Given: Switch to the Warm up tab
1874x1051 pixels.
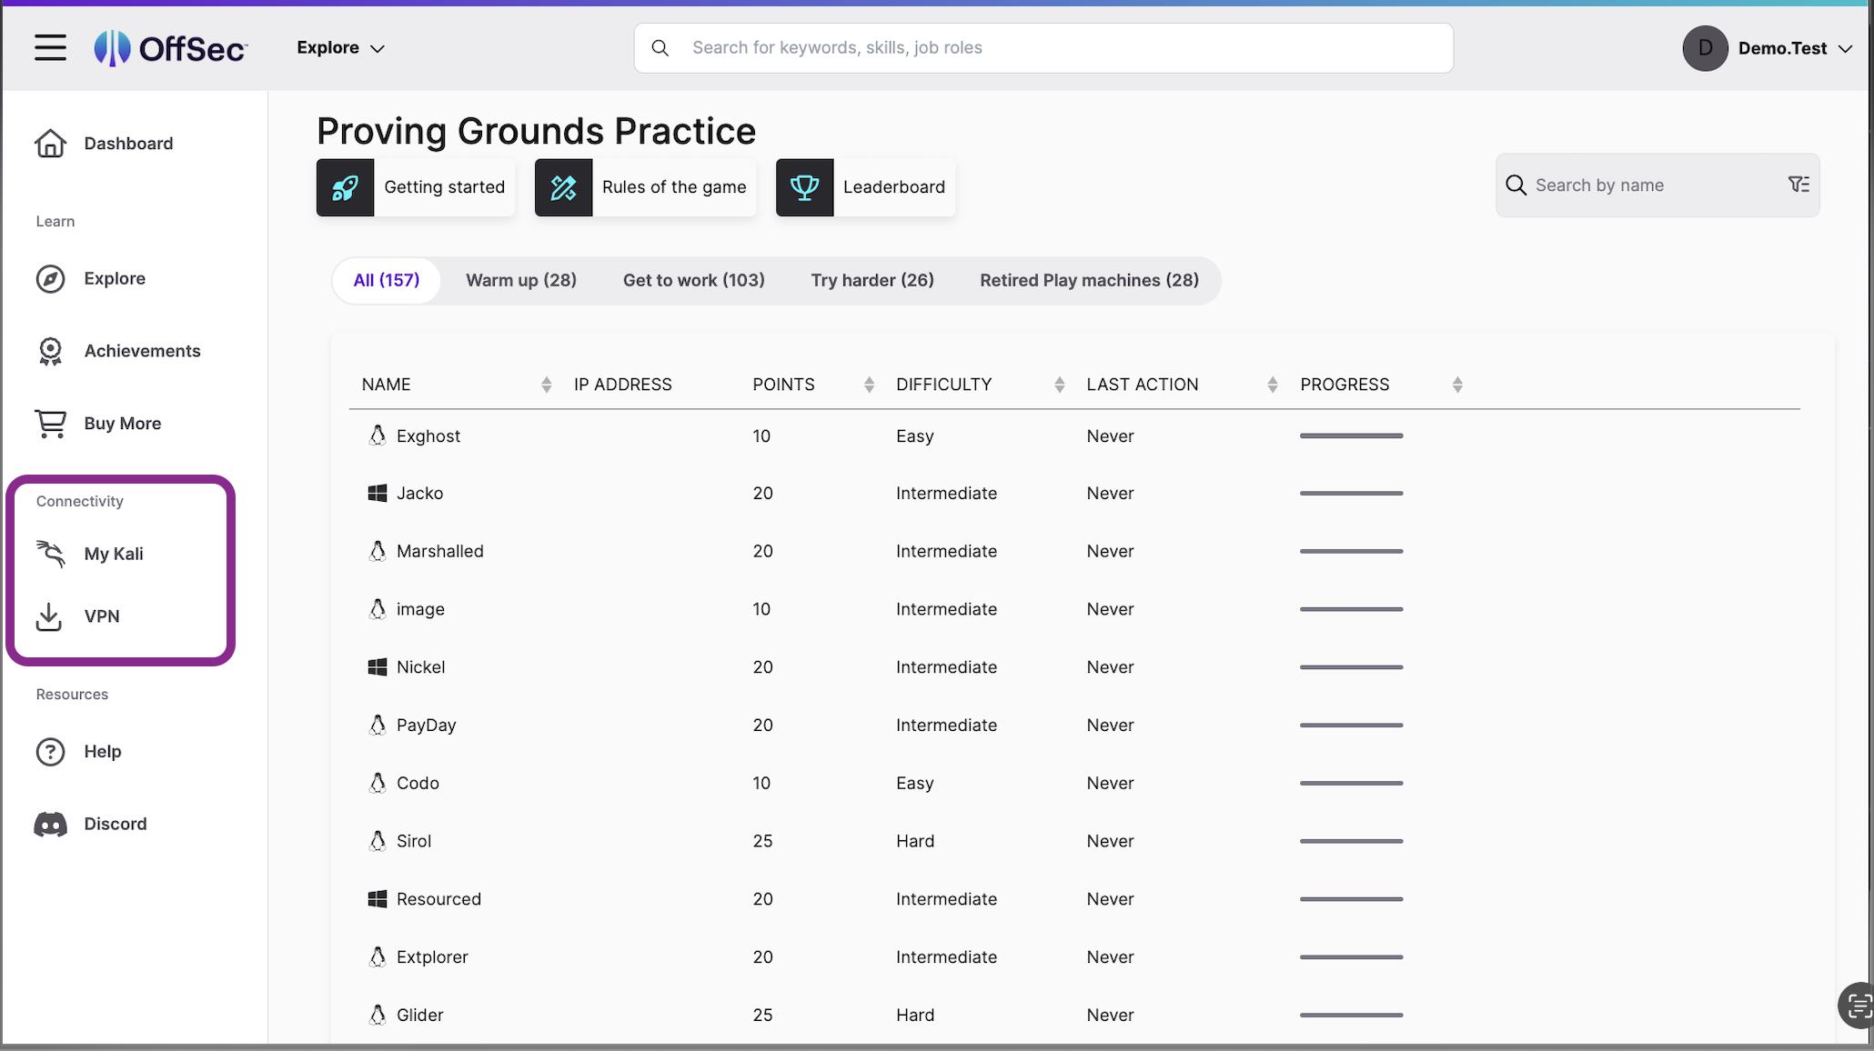Looking at the screenshot, I should coord(520,280).
